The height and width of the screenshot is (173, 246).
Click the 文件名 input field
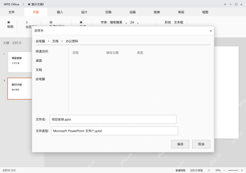point(113,119)
